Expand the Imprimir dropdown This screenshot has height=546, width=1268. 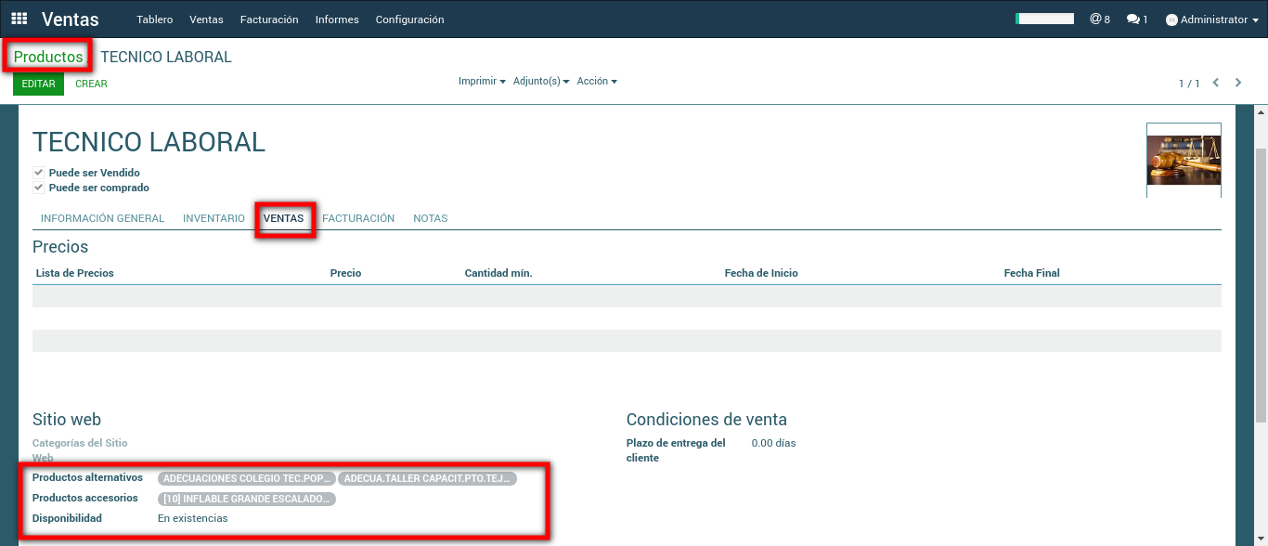(x=482, y=82)
